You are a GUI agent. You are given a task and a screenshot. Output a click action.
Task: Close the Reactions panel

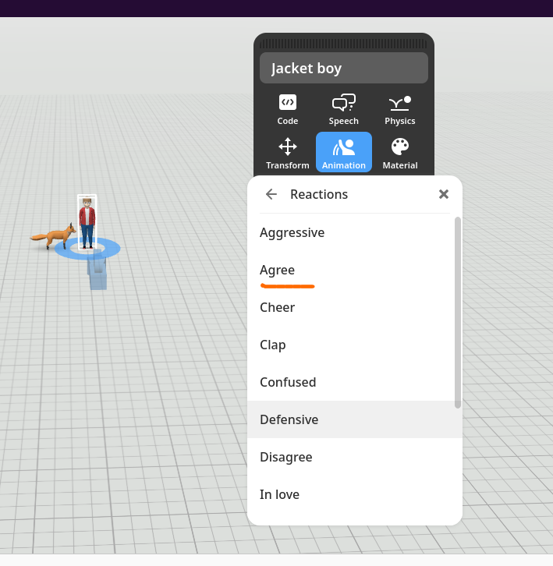click(444, 194)
